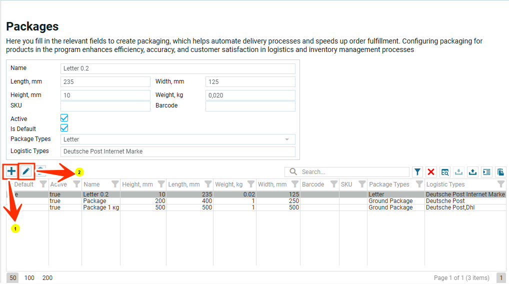Click the add new package plus icon
The width and height of the screenshot is (509, 284).
(11, 171)
